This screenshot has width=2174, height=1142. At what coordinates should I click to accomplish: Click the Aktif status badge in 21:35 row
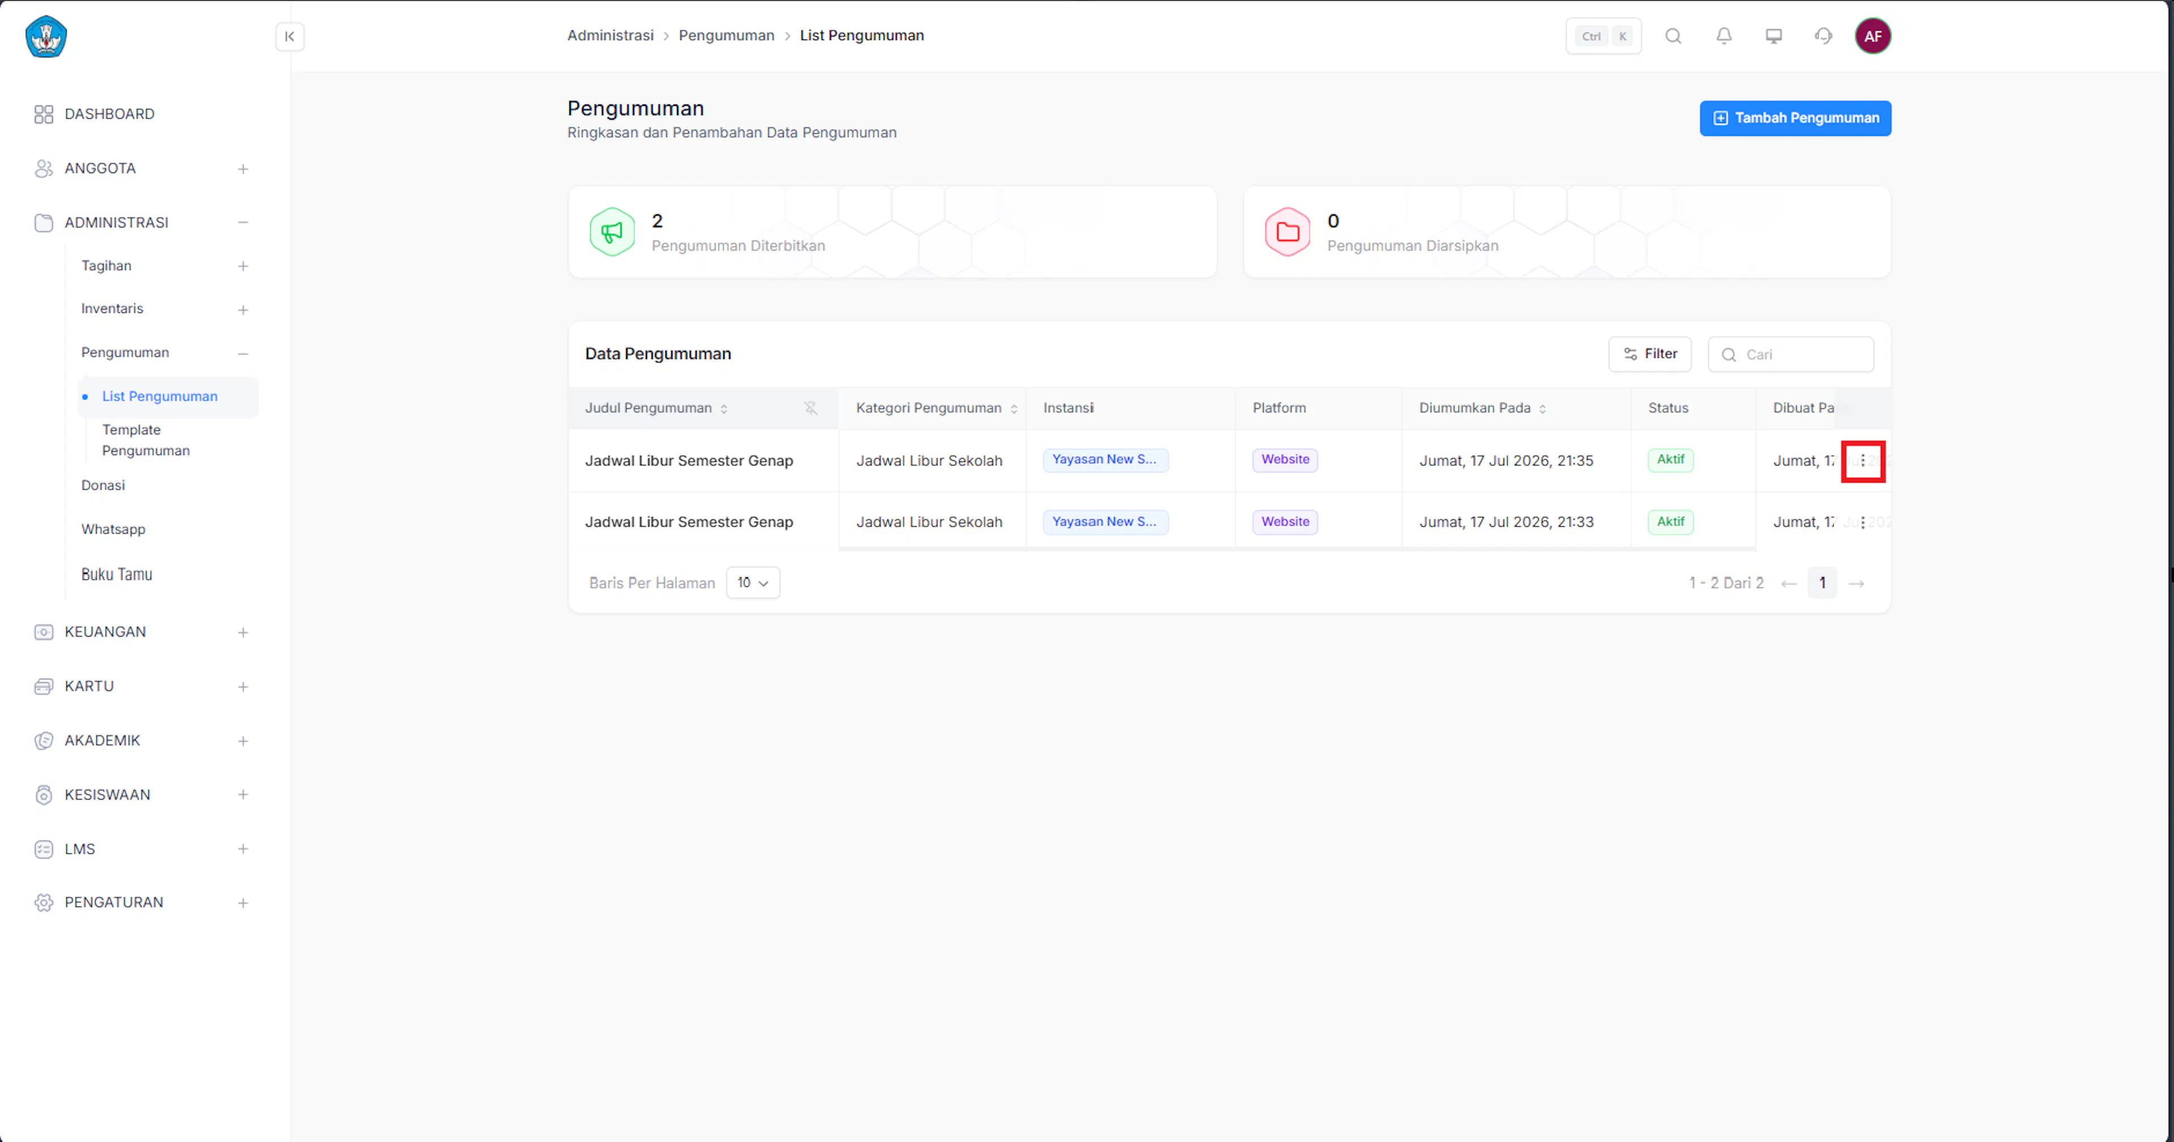1670,460
